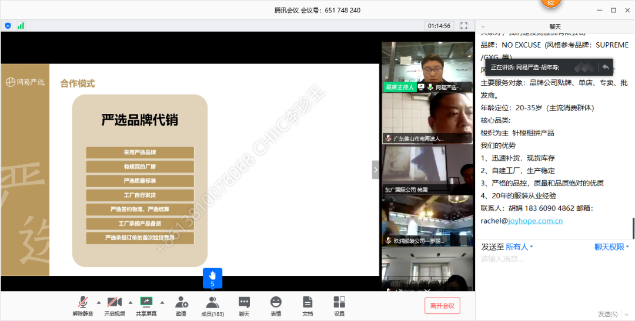The image size is (635, 321).
Task: Click chat line 4、20年的服装从业经验
Action: (519, 195)
